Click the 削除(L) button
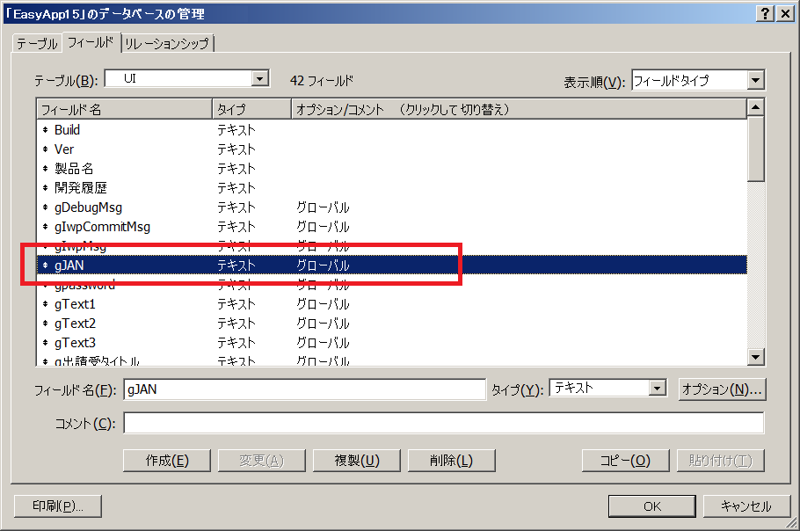 point(452,461)
